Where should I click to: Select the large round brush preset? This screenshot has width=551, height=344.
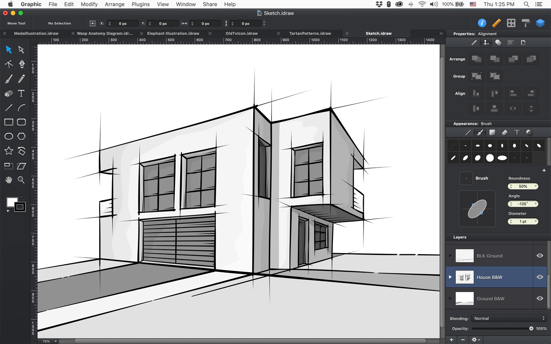(490, 157)
